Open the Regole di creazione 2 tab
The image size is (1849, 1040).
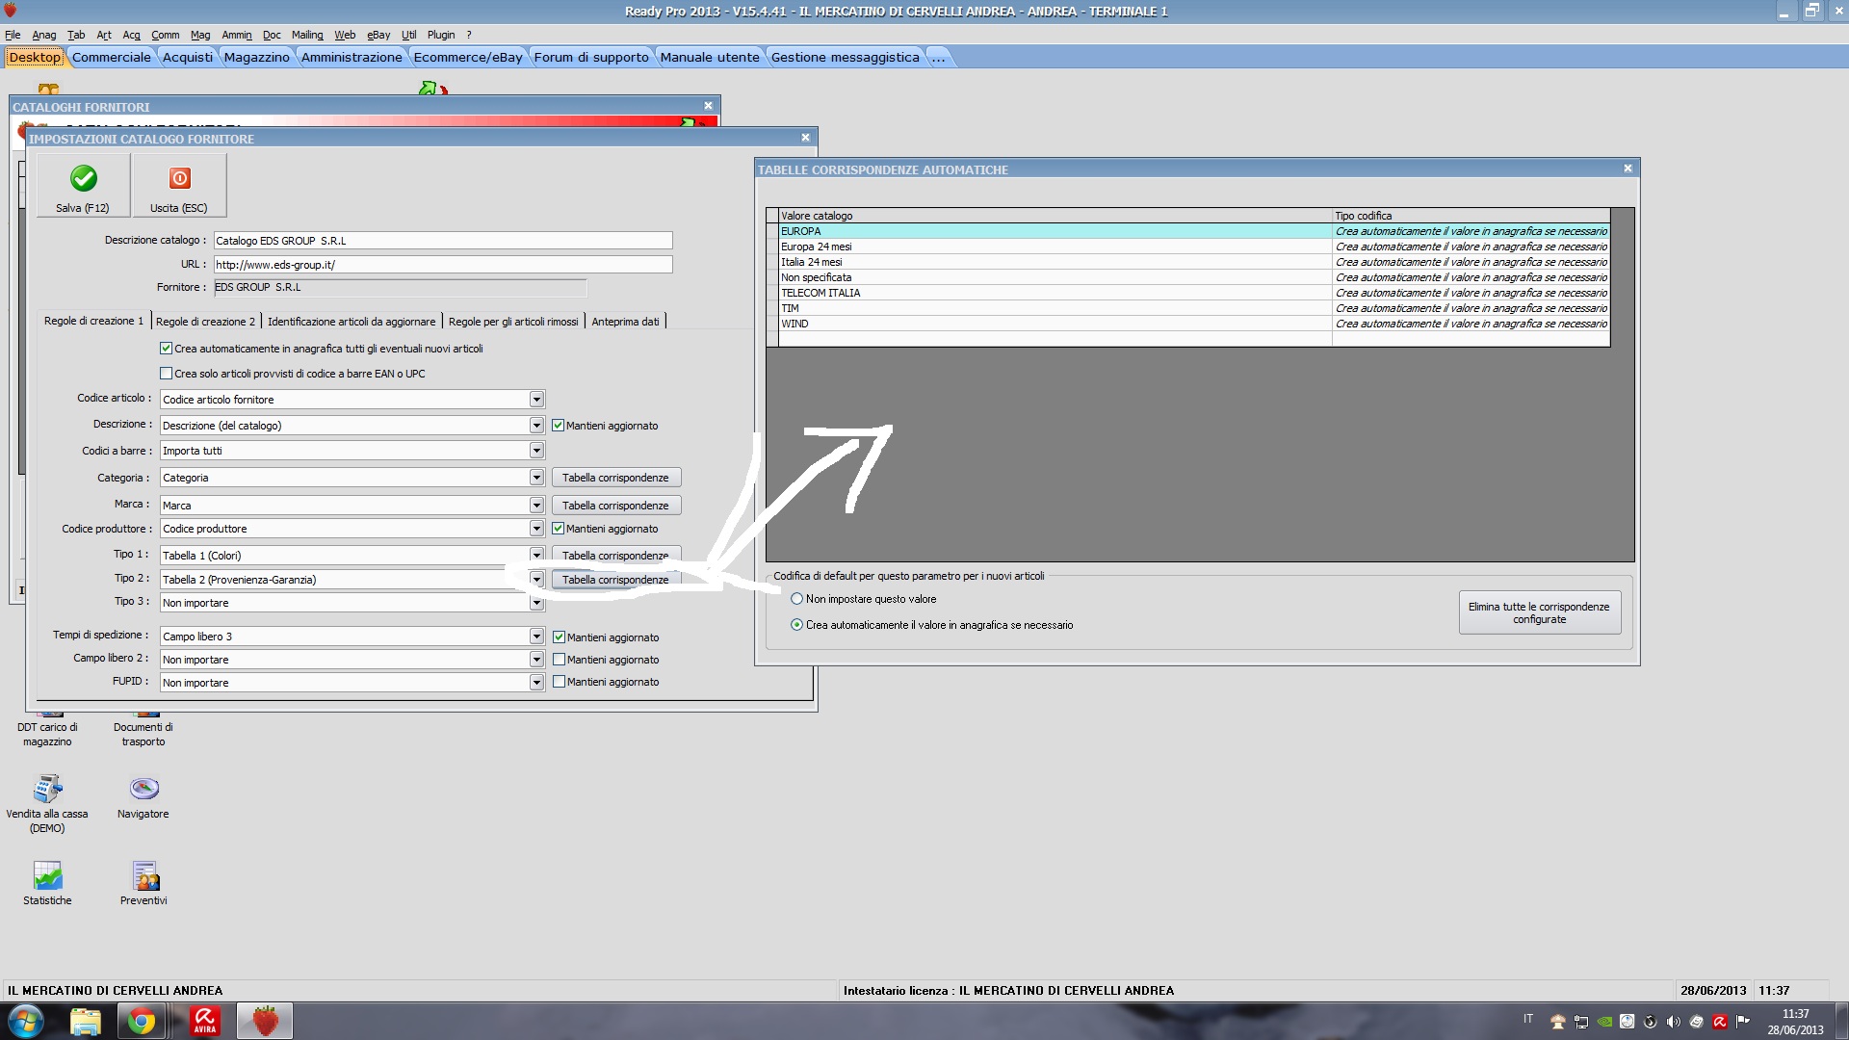[x=205, y=322]
